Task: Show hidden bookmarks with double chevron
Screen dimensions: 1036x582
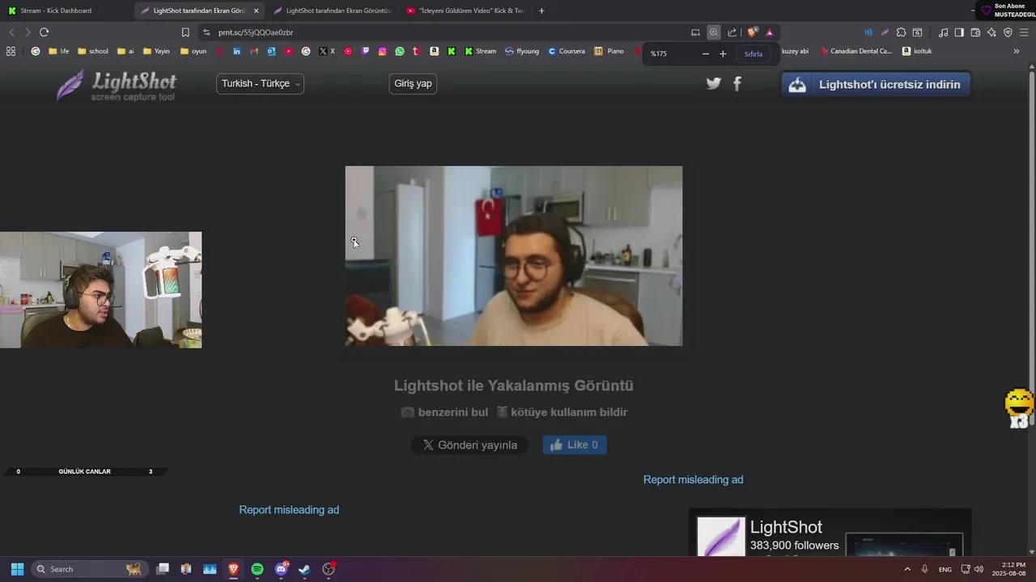Action: coord(1017,51)
